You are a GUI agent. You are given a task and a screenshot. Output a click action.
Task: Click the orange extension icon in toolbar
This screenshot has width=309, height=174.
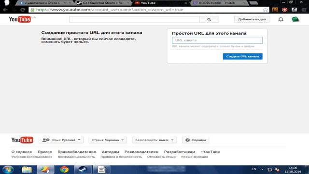pyautogui.click(x=275, y=10)
